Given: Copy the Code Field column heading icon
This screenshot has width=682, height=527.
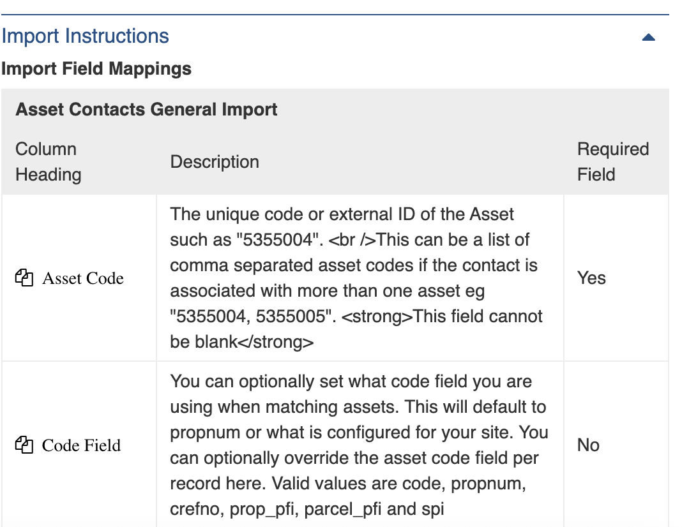Looking at the screenshot, I should point(24,445).
